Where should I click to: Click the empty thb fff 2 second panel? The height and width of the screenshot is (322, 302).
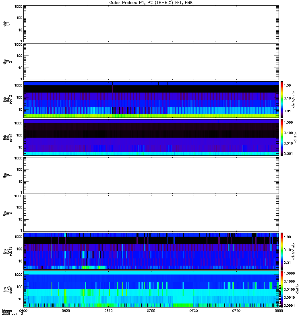tap(151, 61)
